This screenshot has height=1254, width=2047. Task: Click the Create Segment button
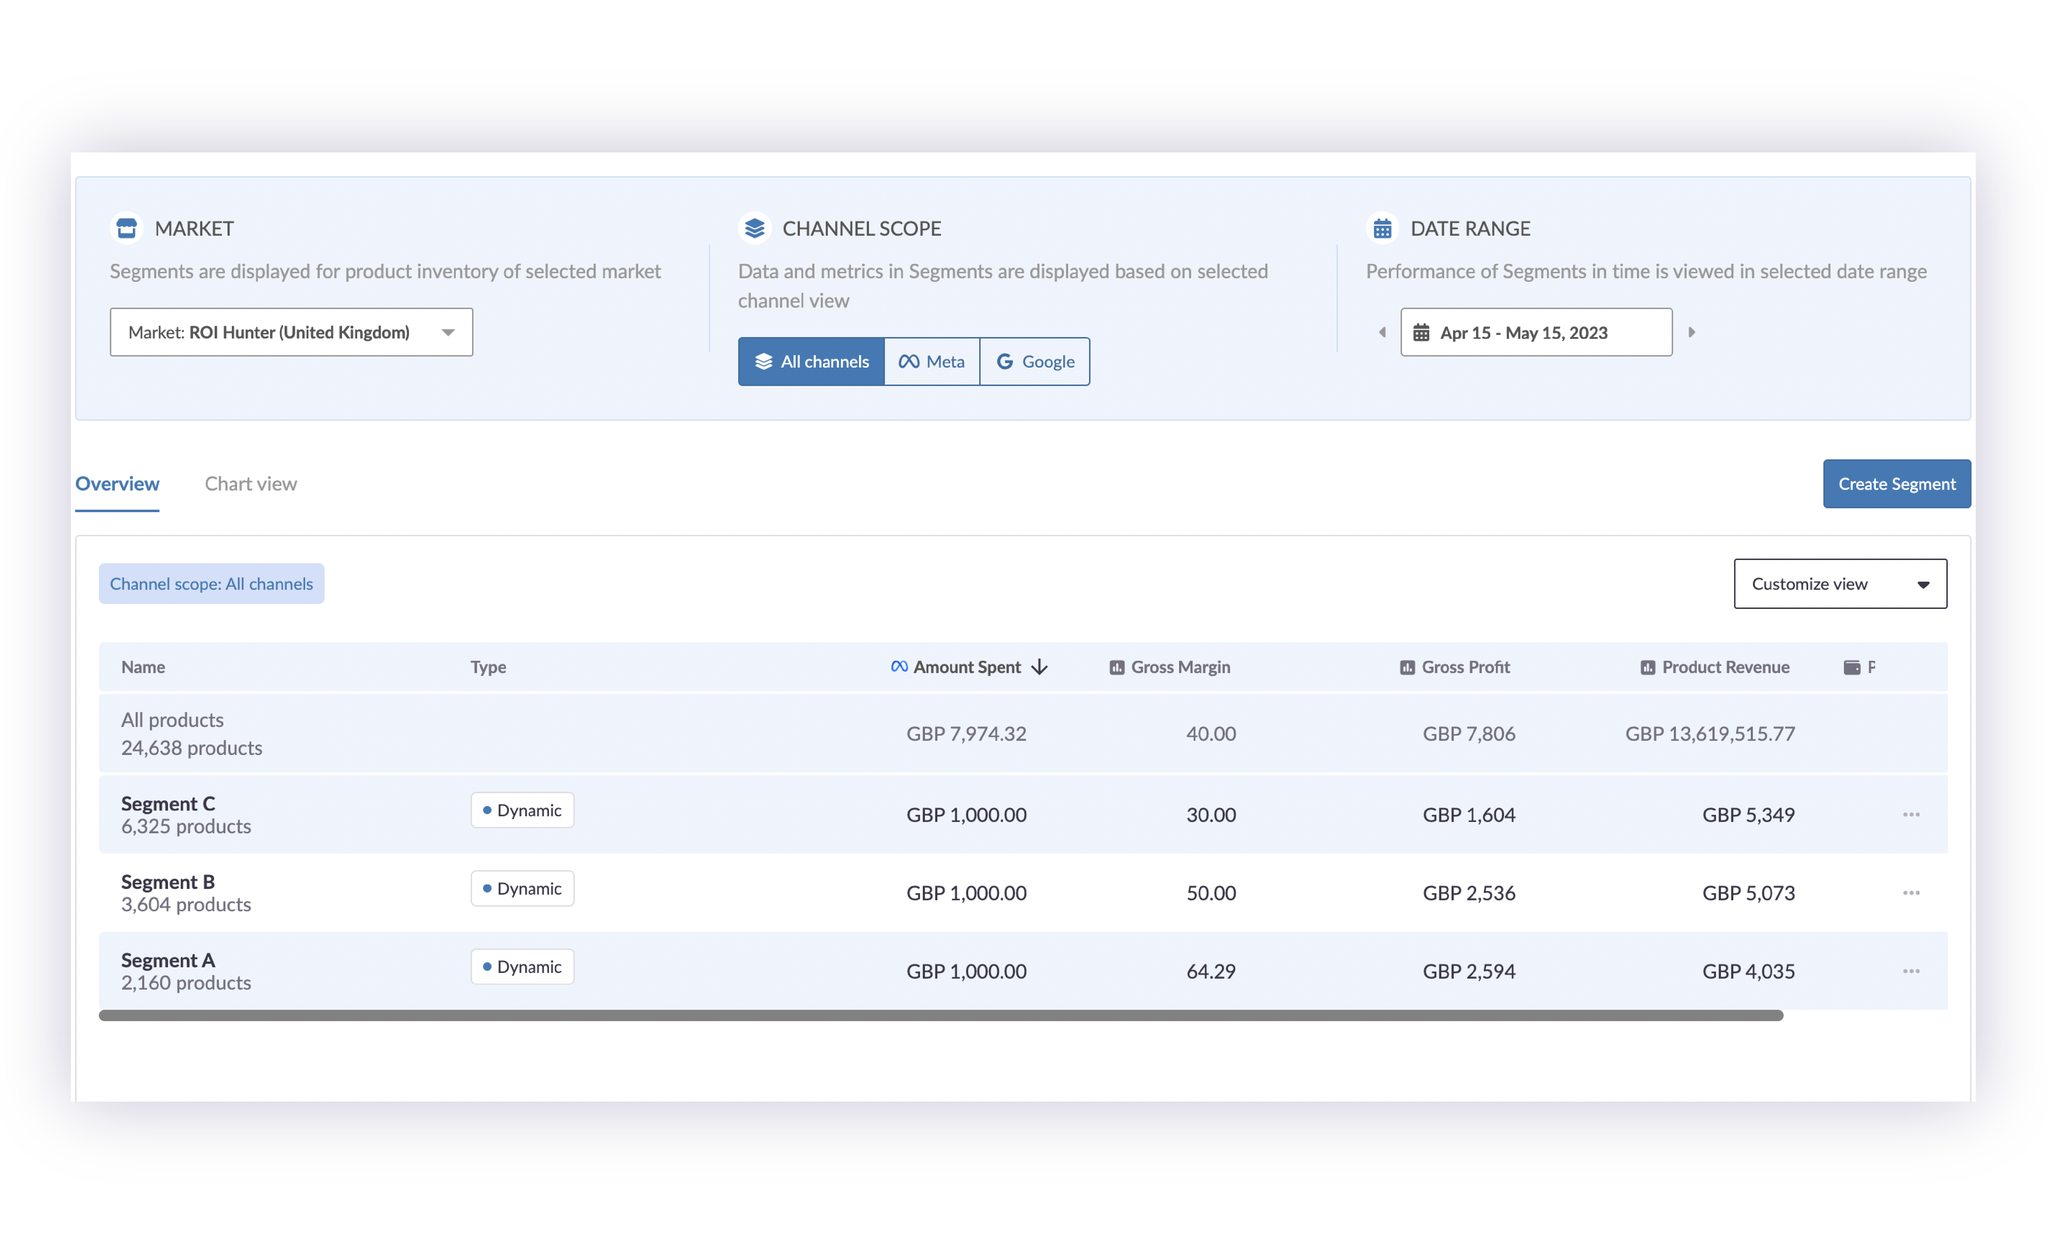click(1897, 484)
